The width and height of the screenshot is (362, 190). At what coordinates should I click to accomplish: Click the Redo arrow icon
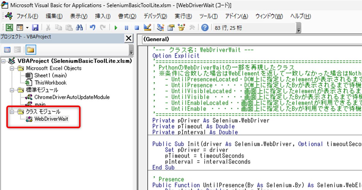tap(103, 28)
